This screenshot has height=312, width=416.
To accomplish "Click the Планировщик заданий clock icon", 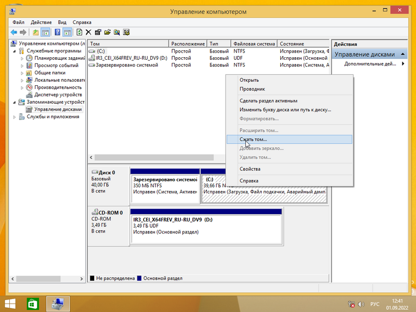I will 29,58.
